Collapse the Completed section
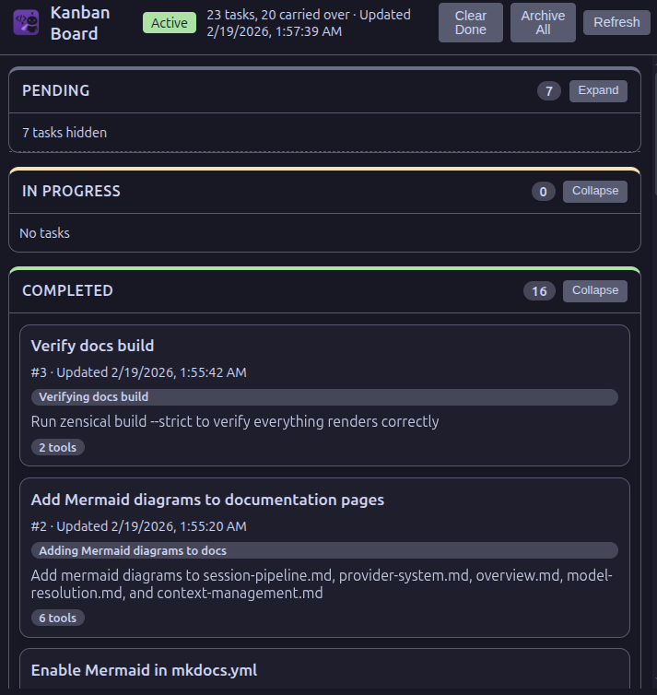Viewport: 657px width, 695px height. tap(594, 290)
